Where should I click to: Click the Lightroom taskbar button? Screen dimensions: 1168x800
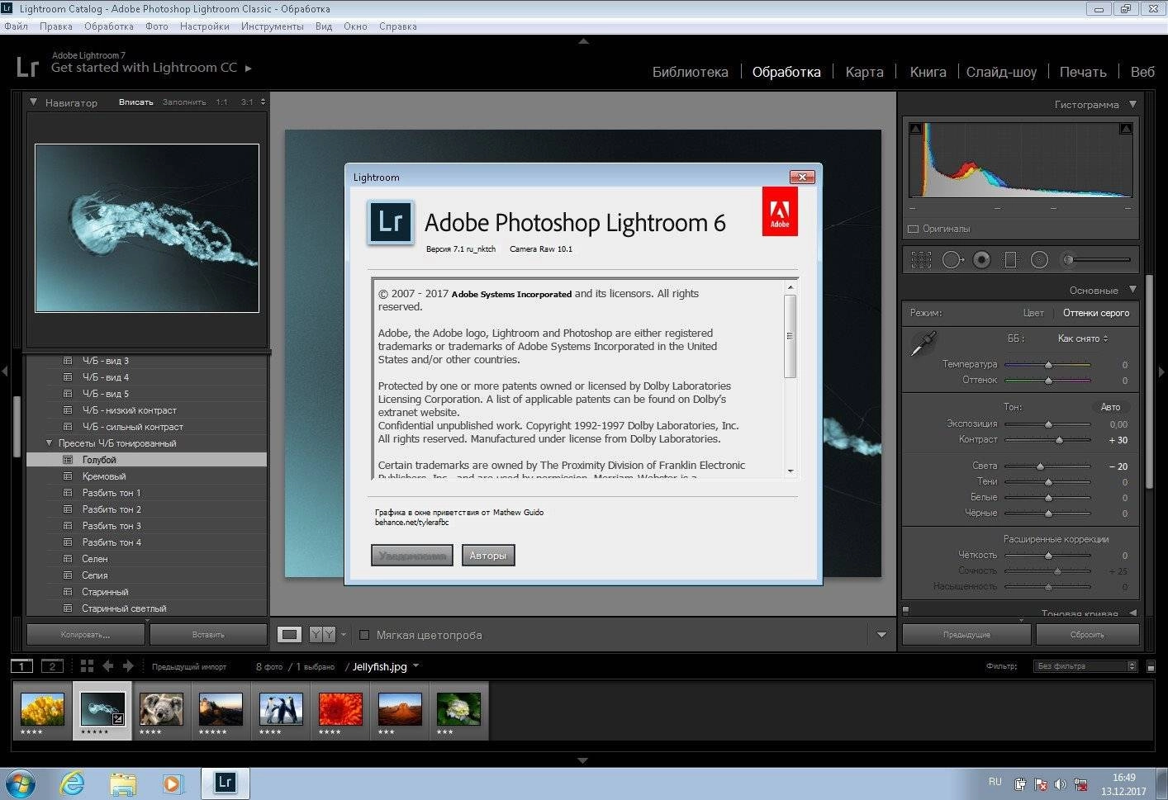tap(225, 783)
